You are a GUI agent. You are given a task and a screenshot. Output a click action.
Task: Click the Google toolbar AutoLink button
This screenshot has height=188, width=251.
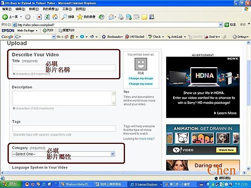click(175, 37)
